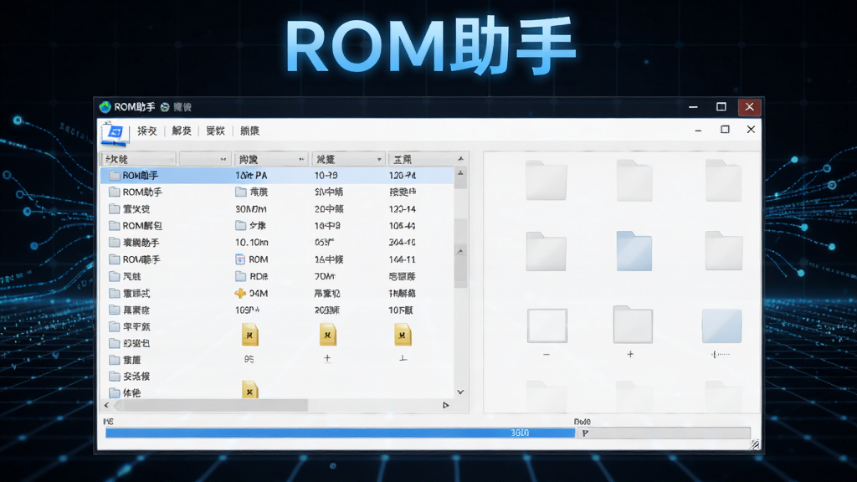Select the highlighted ROM助手 row
Screen dimensions: 857x482
click(277, 176)
